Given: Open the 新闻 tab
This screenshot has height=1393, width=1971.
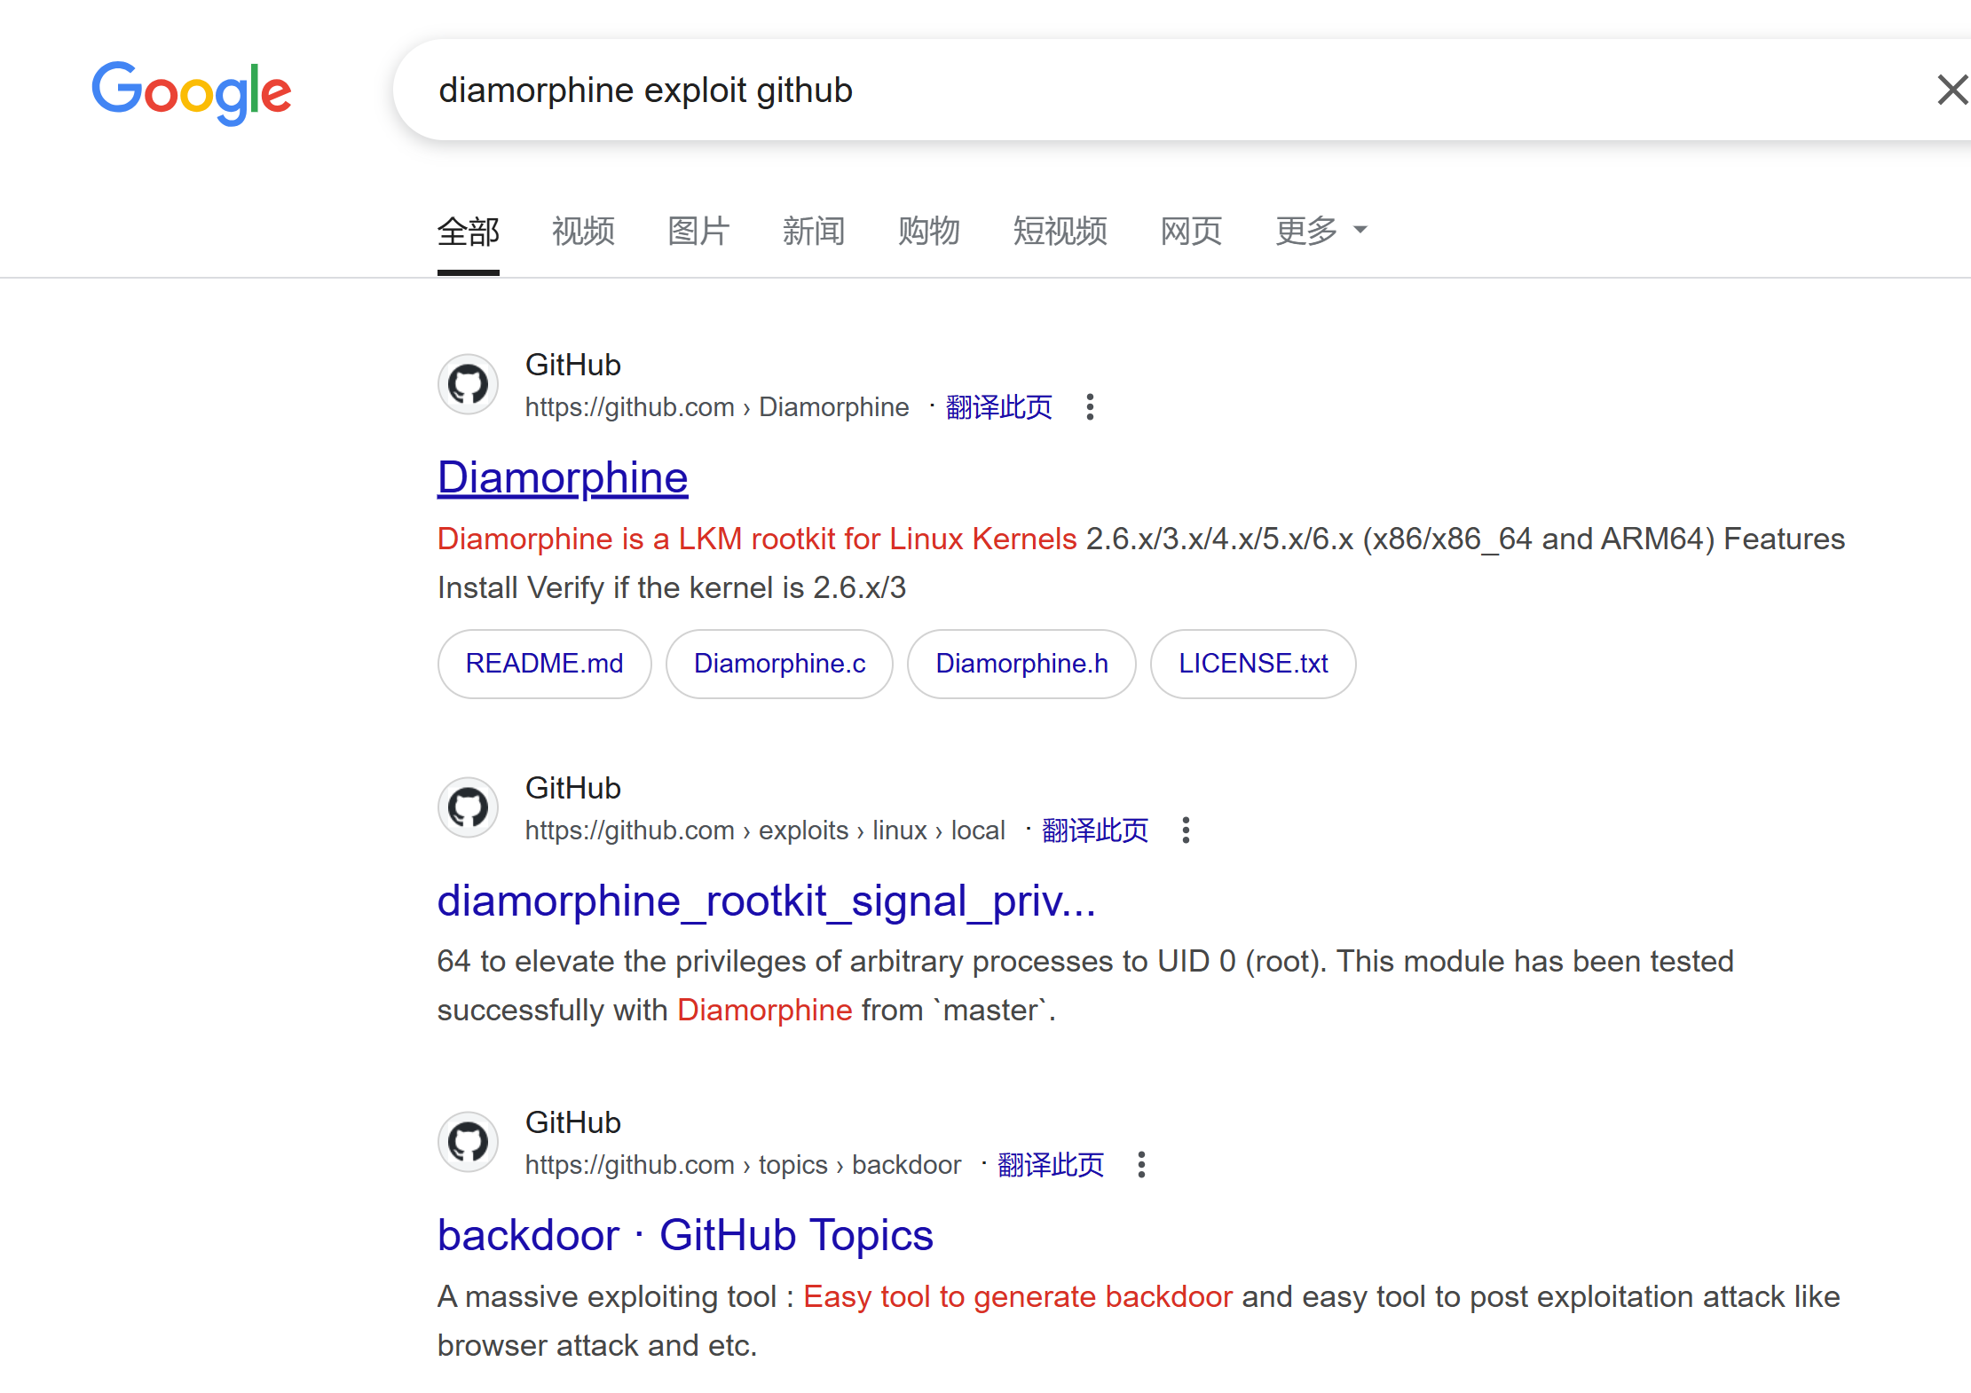Looking at the screenshot, I should point(814,232).
